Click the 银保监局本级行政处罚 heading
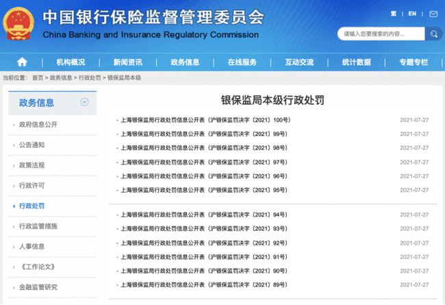Image resolution: width=445 pixels, height=305 pixels. click(272, 100)
